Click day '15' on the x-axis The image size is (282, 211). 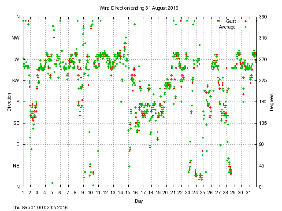click(128, 193)
